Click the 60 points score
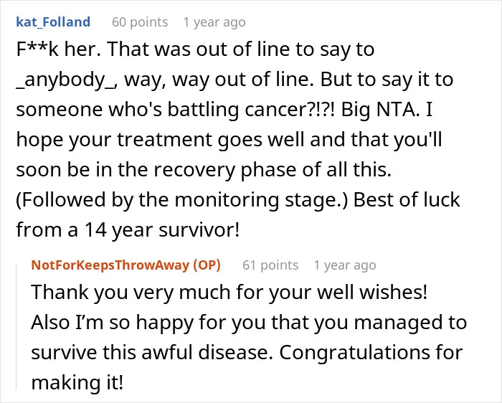The width and height of the screenshot is (502, 403). (140, 22)
